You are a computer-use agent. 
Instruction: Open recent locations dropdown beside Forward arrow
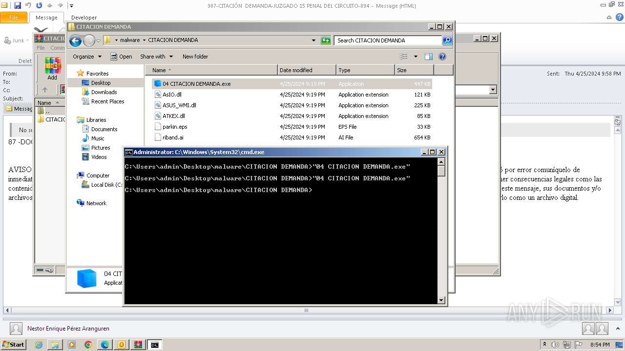(98, 40)
